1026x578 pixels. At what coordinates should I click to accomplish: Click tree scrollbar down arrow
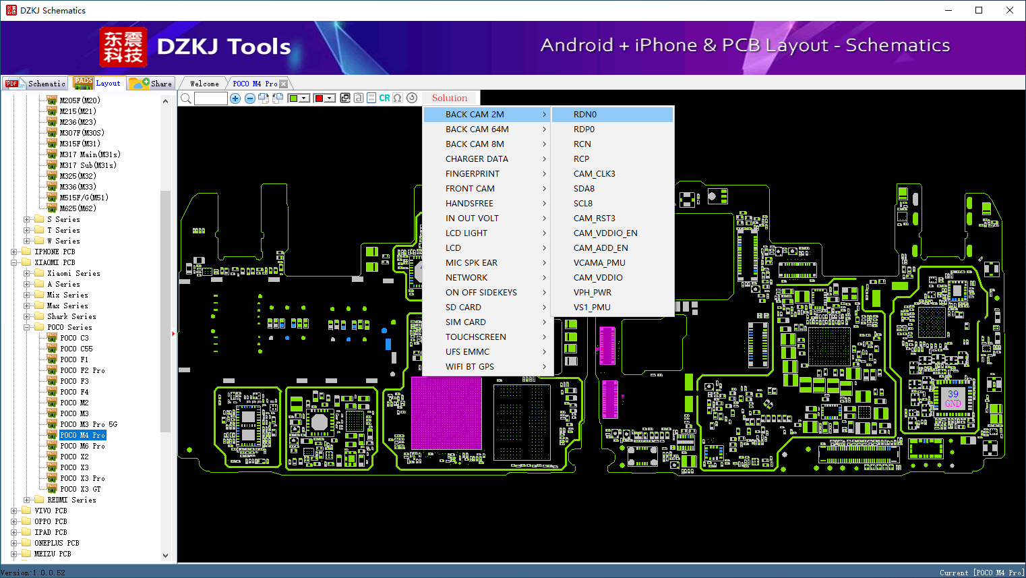(165, 556)
